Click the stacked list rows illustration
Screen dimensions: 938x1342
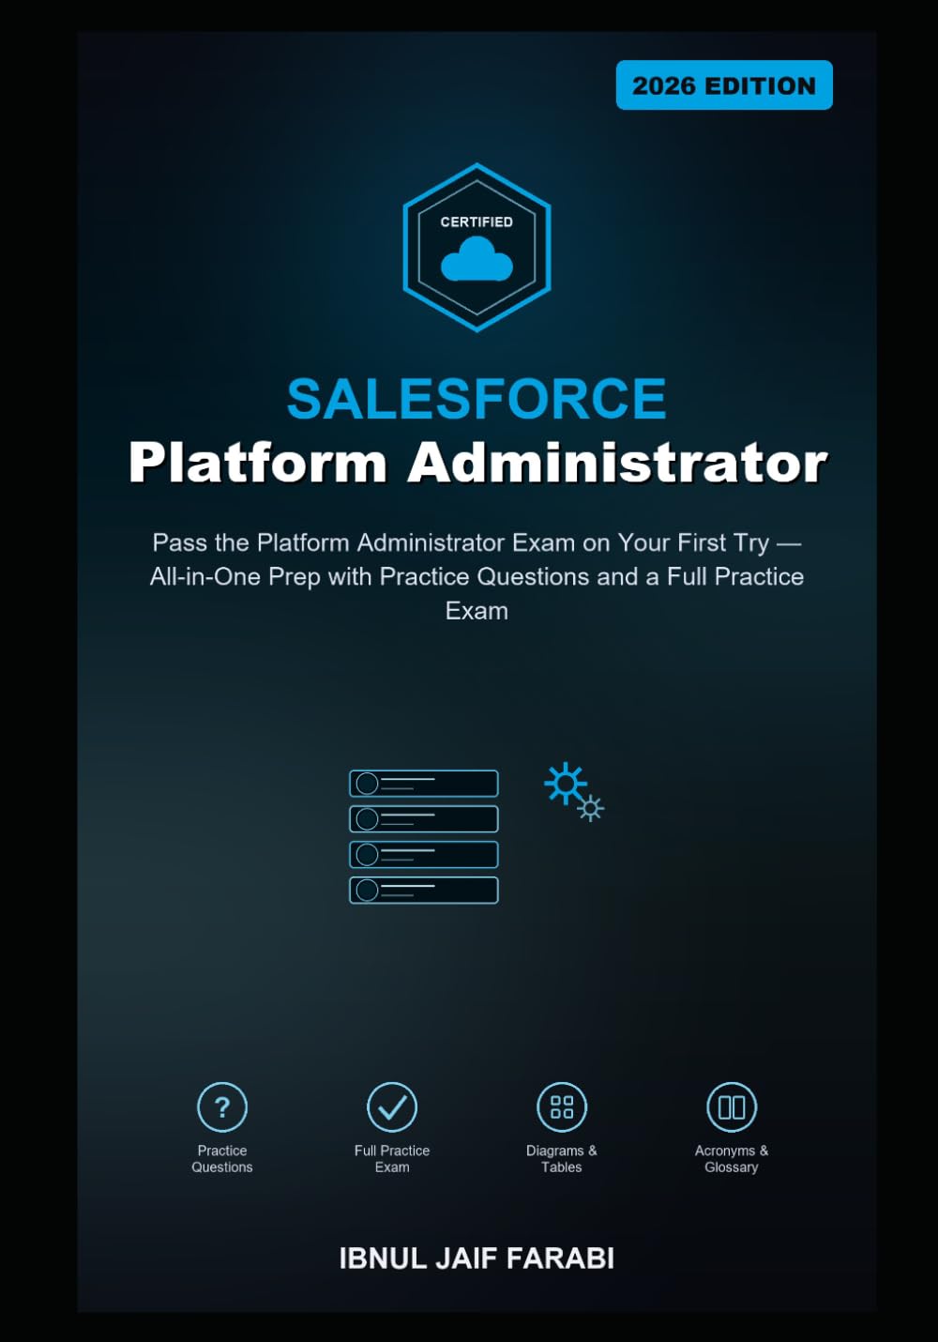tap(424, 836)
